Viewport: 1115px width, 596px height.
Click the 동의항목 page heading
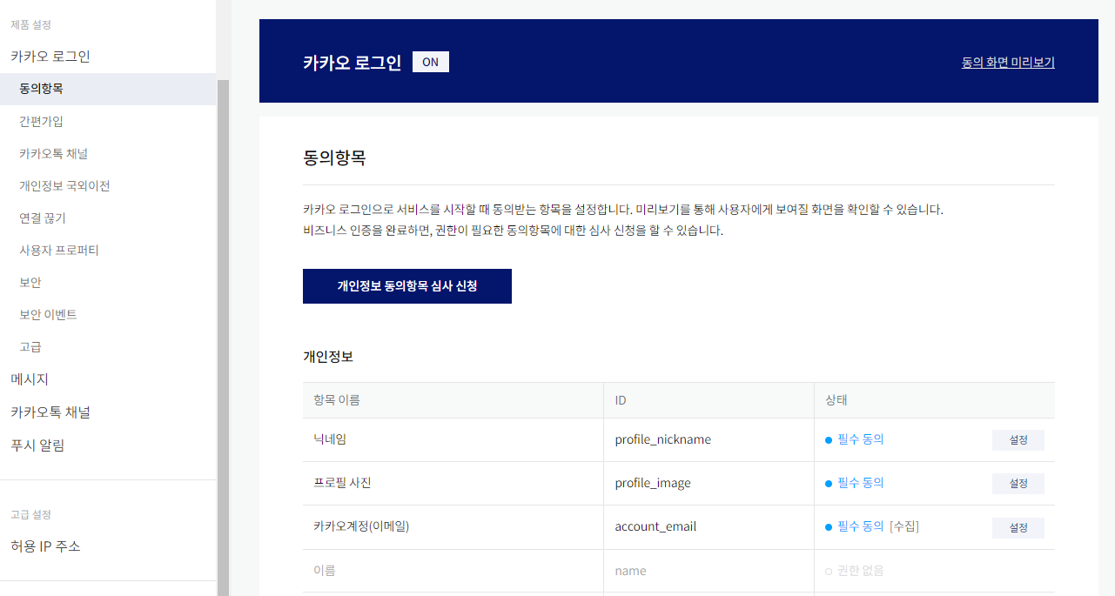[334, 158]
